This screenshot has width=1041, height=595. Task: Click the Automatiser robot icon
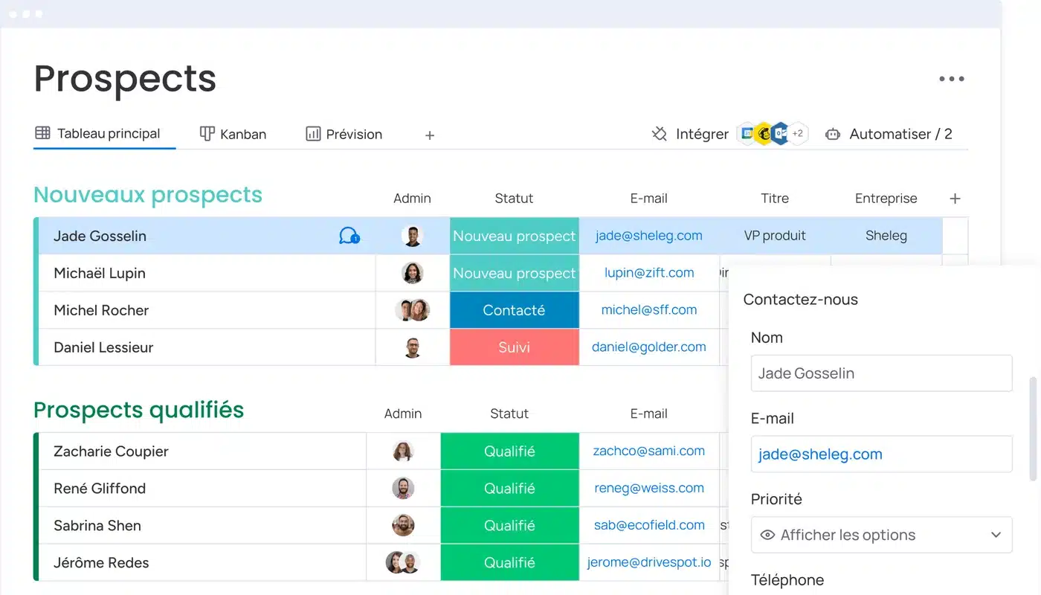tap(833, 135)
